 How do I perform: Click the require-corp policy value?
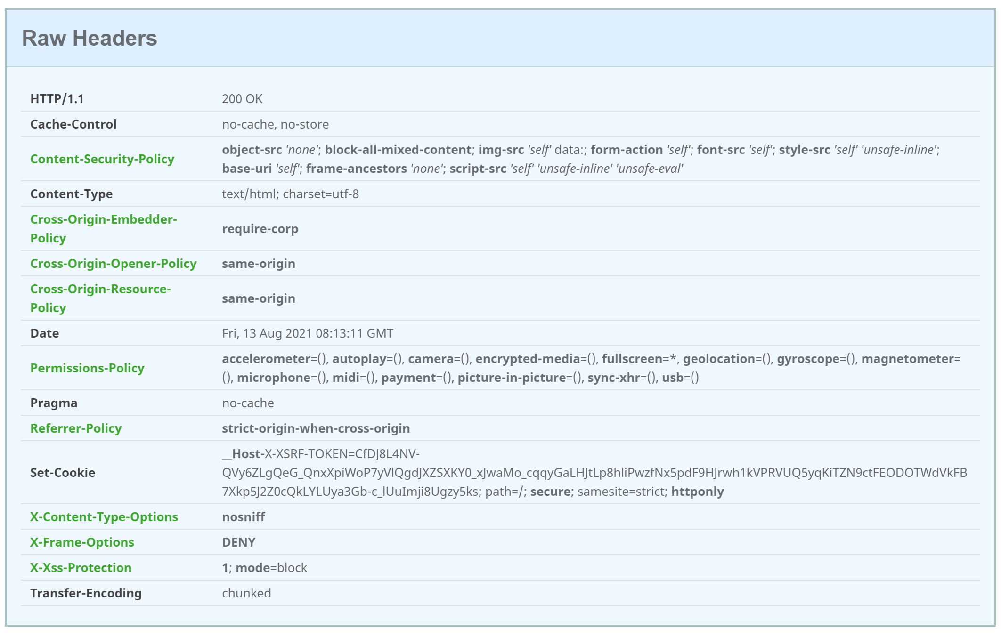[260, 229]
